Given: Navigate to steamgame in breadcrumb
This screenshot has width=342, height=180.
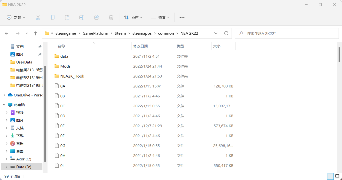Looking at the screenshot, I should [x=66, y=33].
